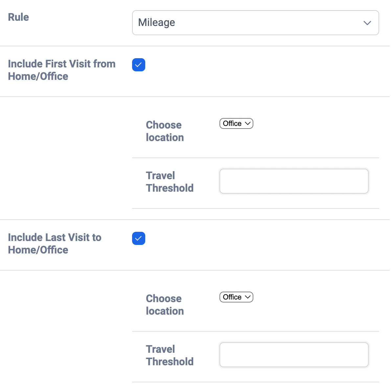Disable Include Last Visit to Home/Office
This screenshot has width=391, height=384.
pos(138,238)
